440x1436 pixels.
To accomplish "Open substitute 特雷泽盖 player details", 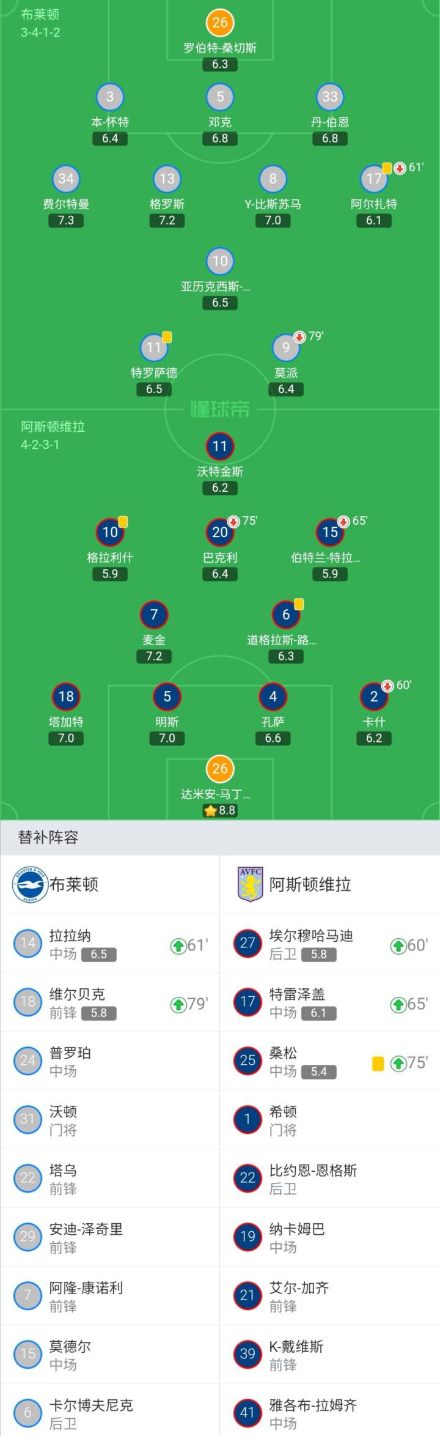I will (x=330, y=1002).
